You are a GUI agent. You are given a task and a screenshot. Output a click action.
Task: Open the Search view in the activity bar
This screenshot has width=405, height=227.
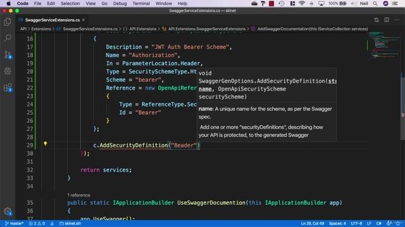[8, 38]
